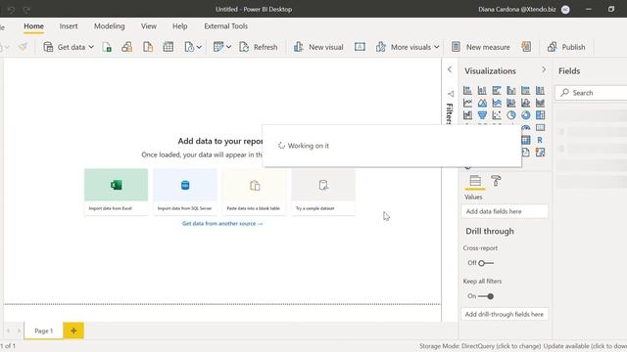Collapse the Visualizations pane chevron
Screen dimensions: 627x352
point(544,69)
